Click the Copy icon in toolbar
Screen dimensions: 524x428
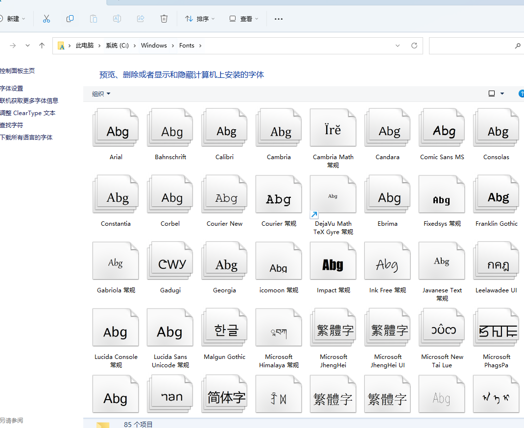[70, 19]
